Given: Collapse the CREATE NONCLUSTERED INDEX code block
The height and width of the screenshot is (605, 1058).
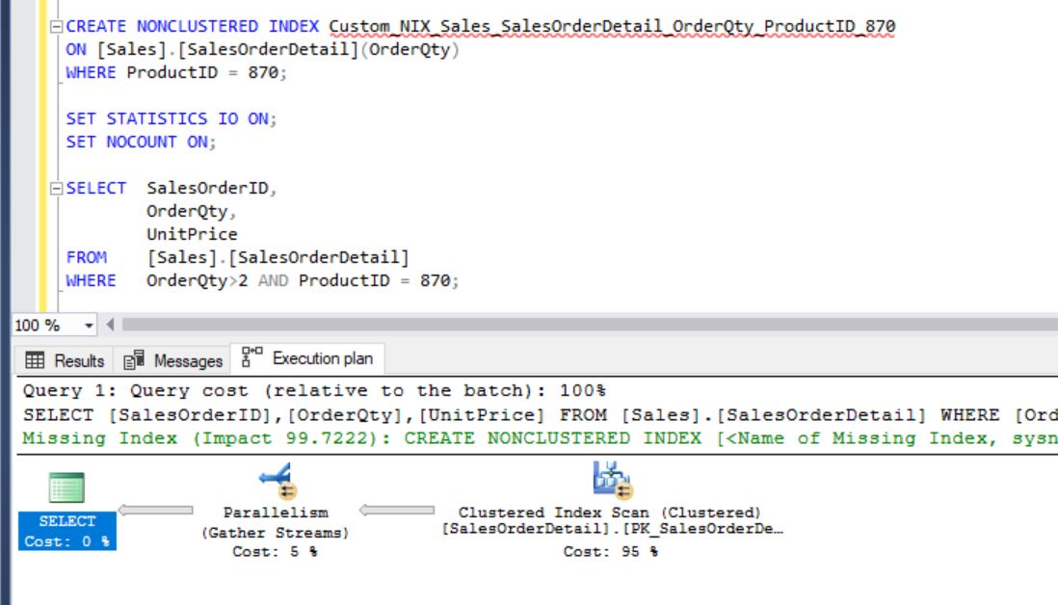Looking at the screenshot, I should [57, 27].
